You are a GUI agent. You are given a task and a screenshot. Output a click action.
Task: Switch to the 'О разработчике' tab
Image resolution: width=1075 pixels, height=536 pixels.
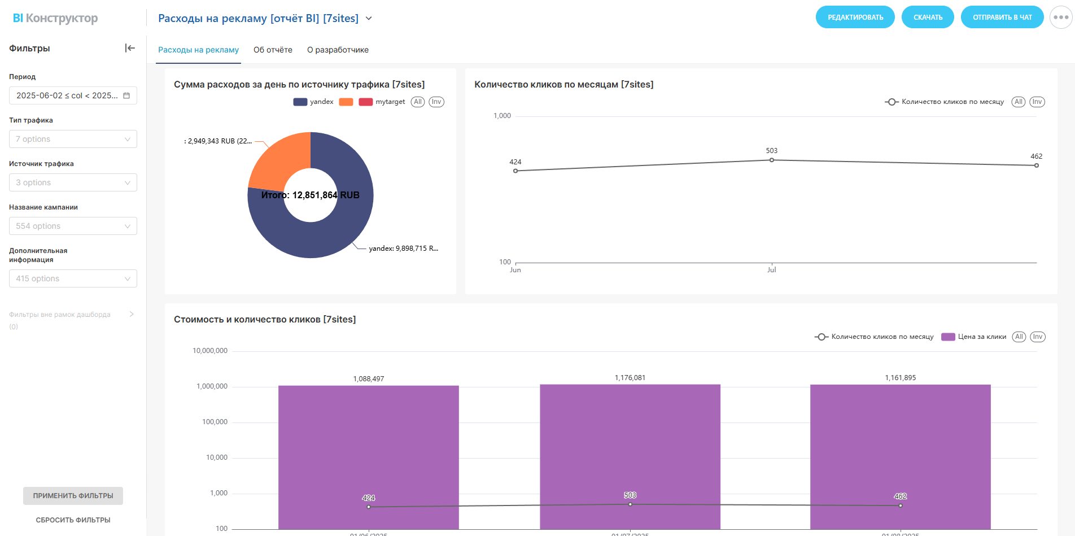(x=338, y=50)
